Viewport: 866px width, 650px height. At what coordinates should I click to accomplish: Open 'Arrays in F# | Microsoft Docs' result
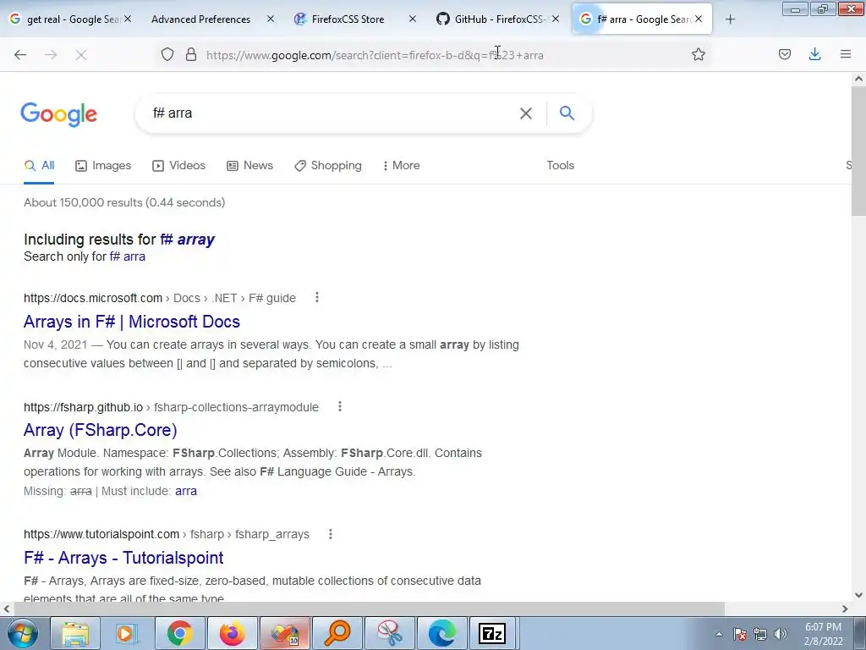[132, 322]
